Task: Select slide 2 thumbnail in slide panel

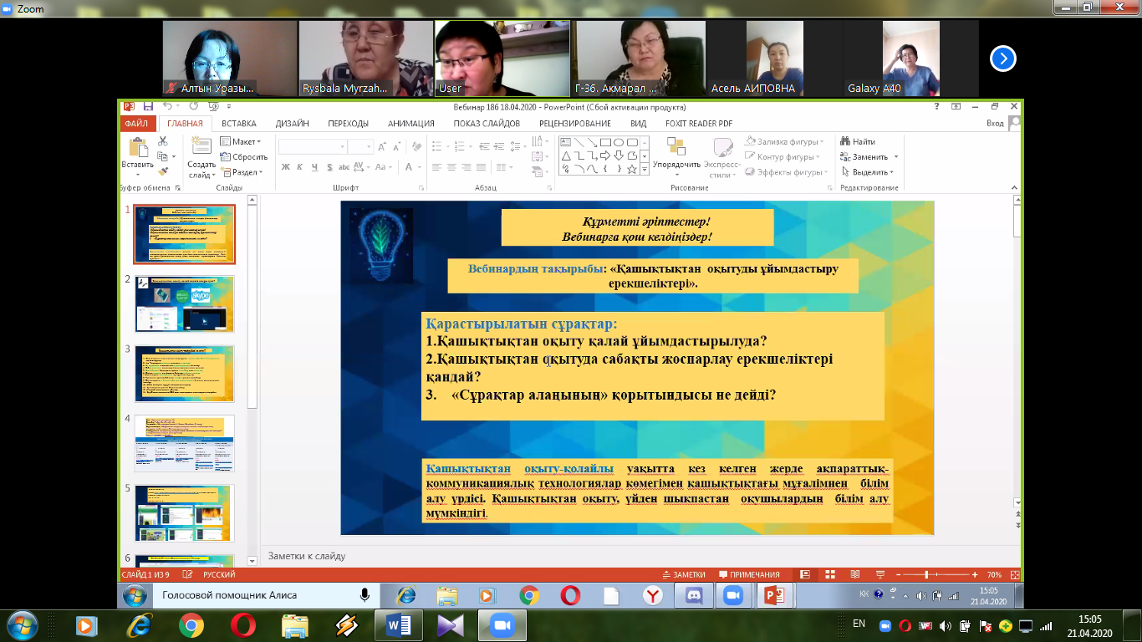Action: tap(185, 304)
